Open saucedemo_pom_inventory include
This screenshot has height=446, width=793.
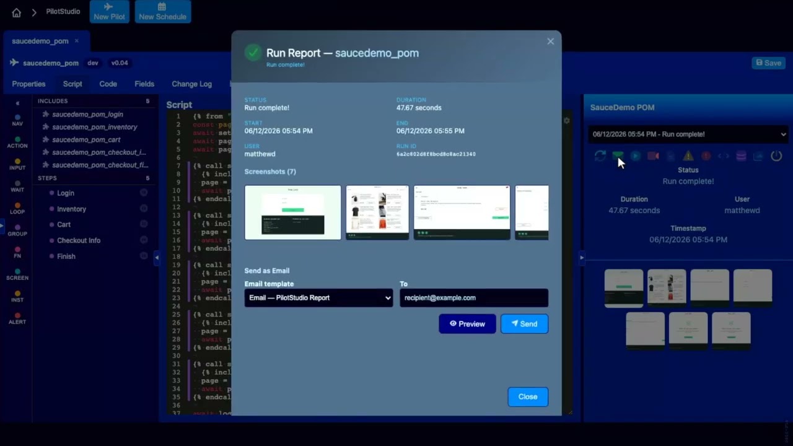coord(94,127)
